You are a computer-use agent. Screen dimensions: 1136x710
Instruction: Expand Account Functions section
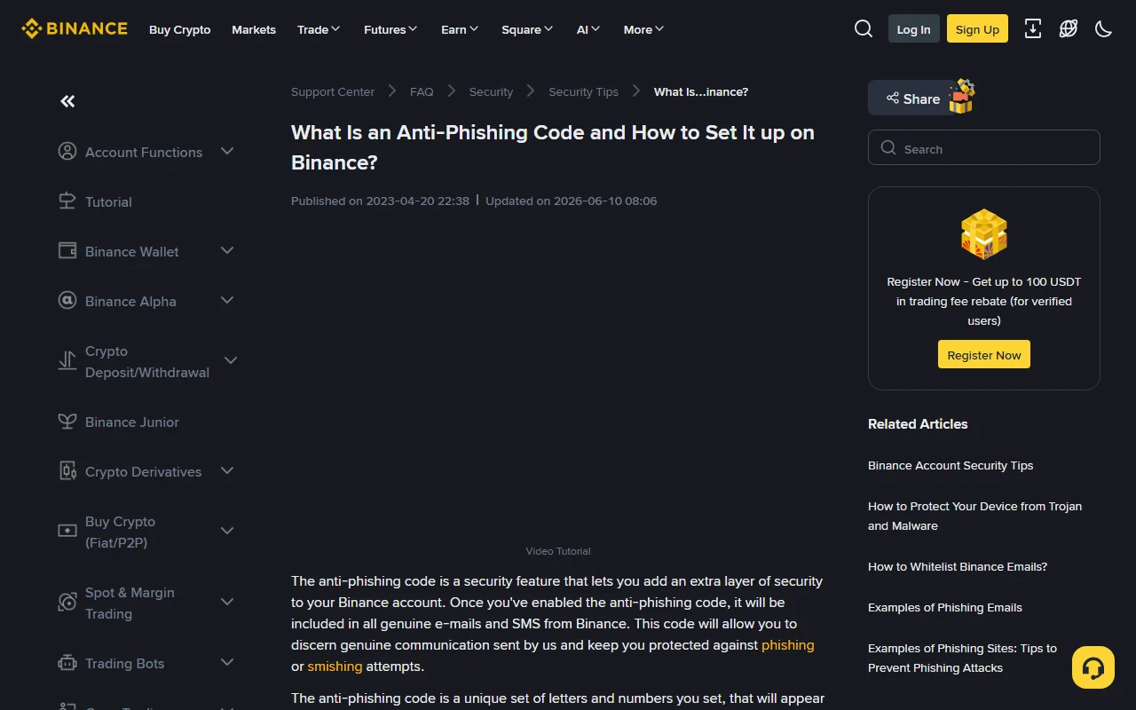(x=227, y=152)
